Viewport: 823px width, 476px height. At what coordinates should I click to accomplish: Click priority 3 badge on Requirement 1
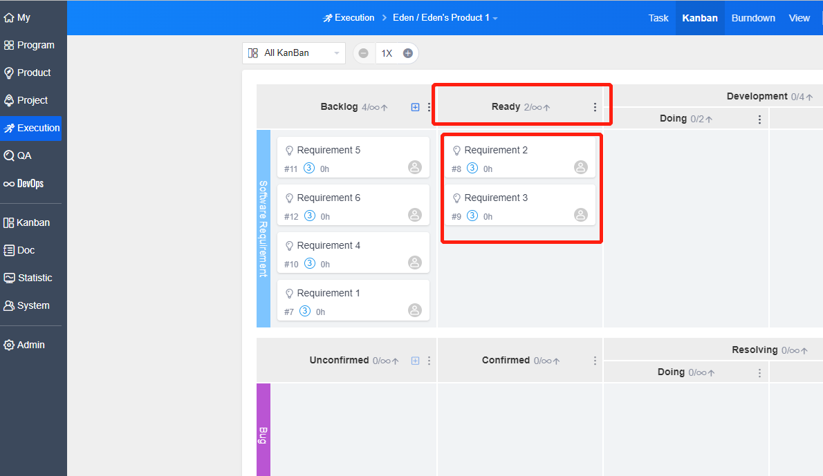pos(305,311)
